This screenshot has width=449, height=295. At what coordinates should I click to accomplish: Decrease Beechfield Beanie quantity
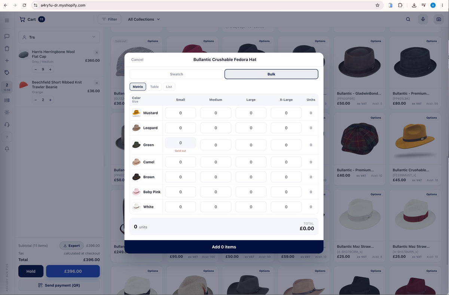(36, 100)
